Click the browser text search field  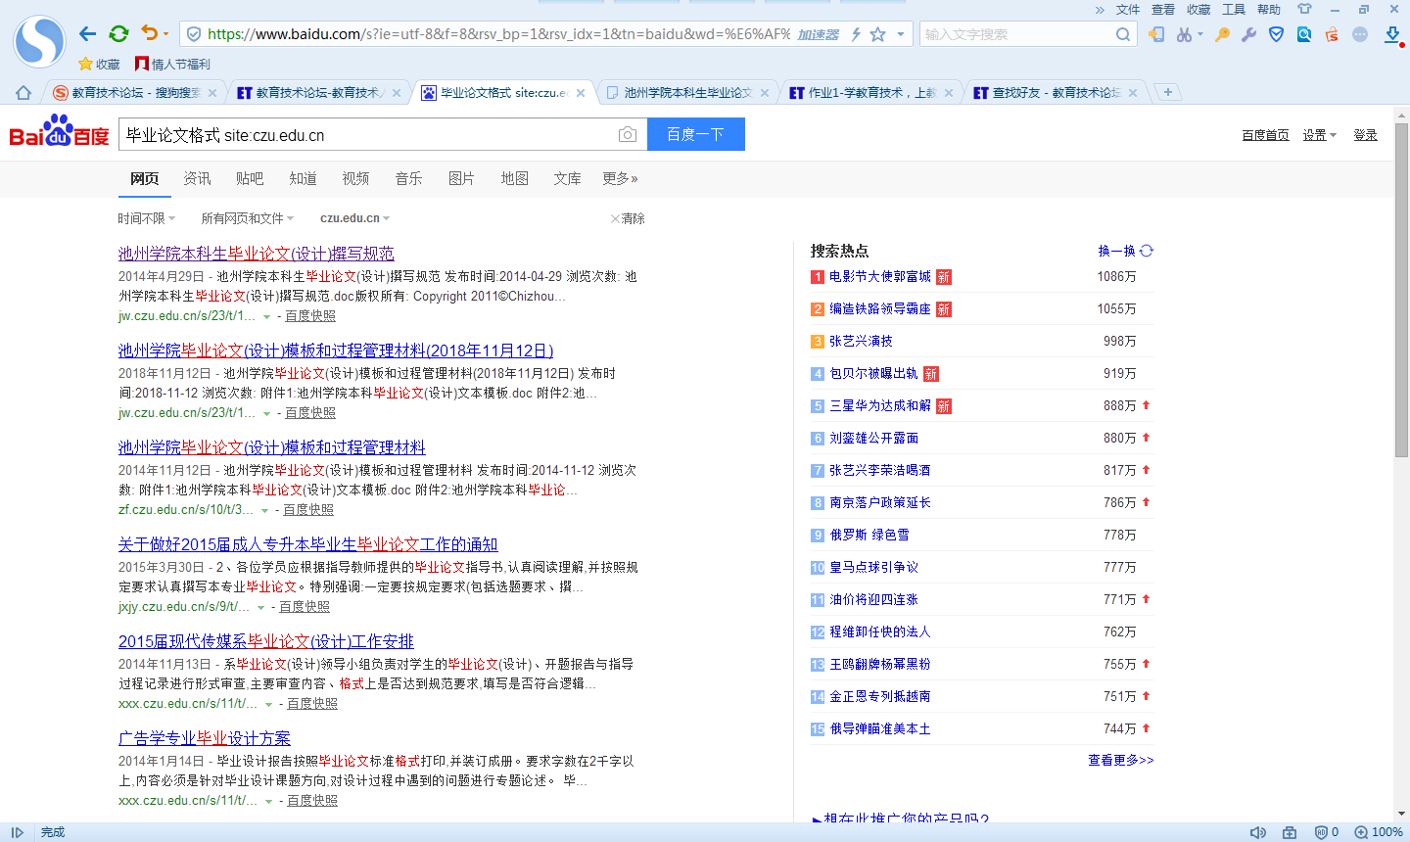click(1018, 34)
